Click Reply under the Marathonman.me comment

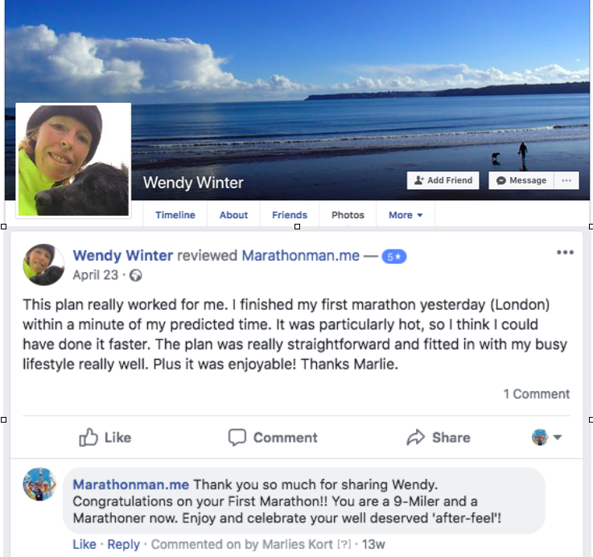click(x=124, y=544)
